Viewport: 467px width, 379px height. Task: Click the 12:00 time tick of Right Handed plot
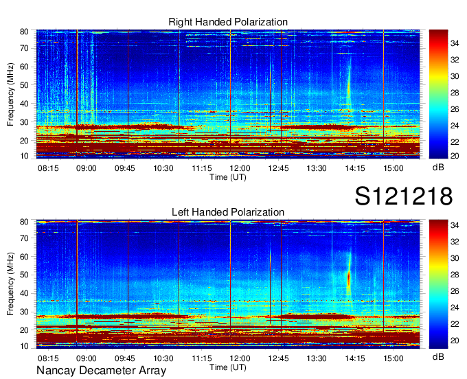point(240,168)
